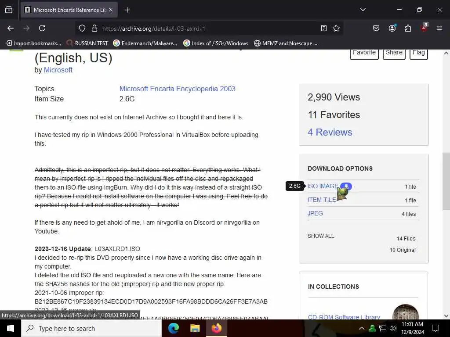The image size is (450, 337).
Task: Click the green user tray icon
Action: [372, 328]
